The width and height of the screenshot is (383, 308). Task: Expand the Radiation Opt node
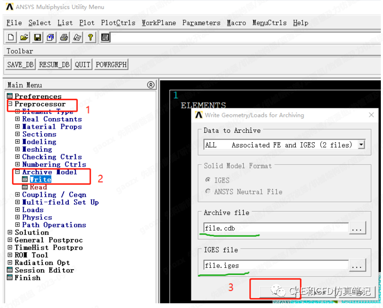[10, 262]
